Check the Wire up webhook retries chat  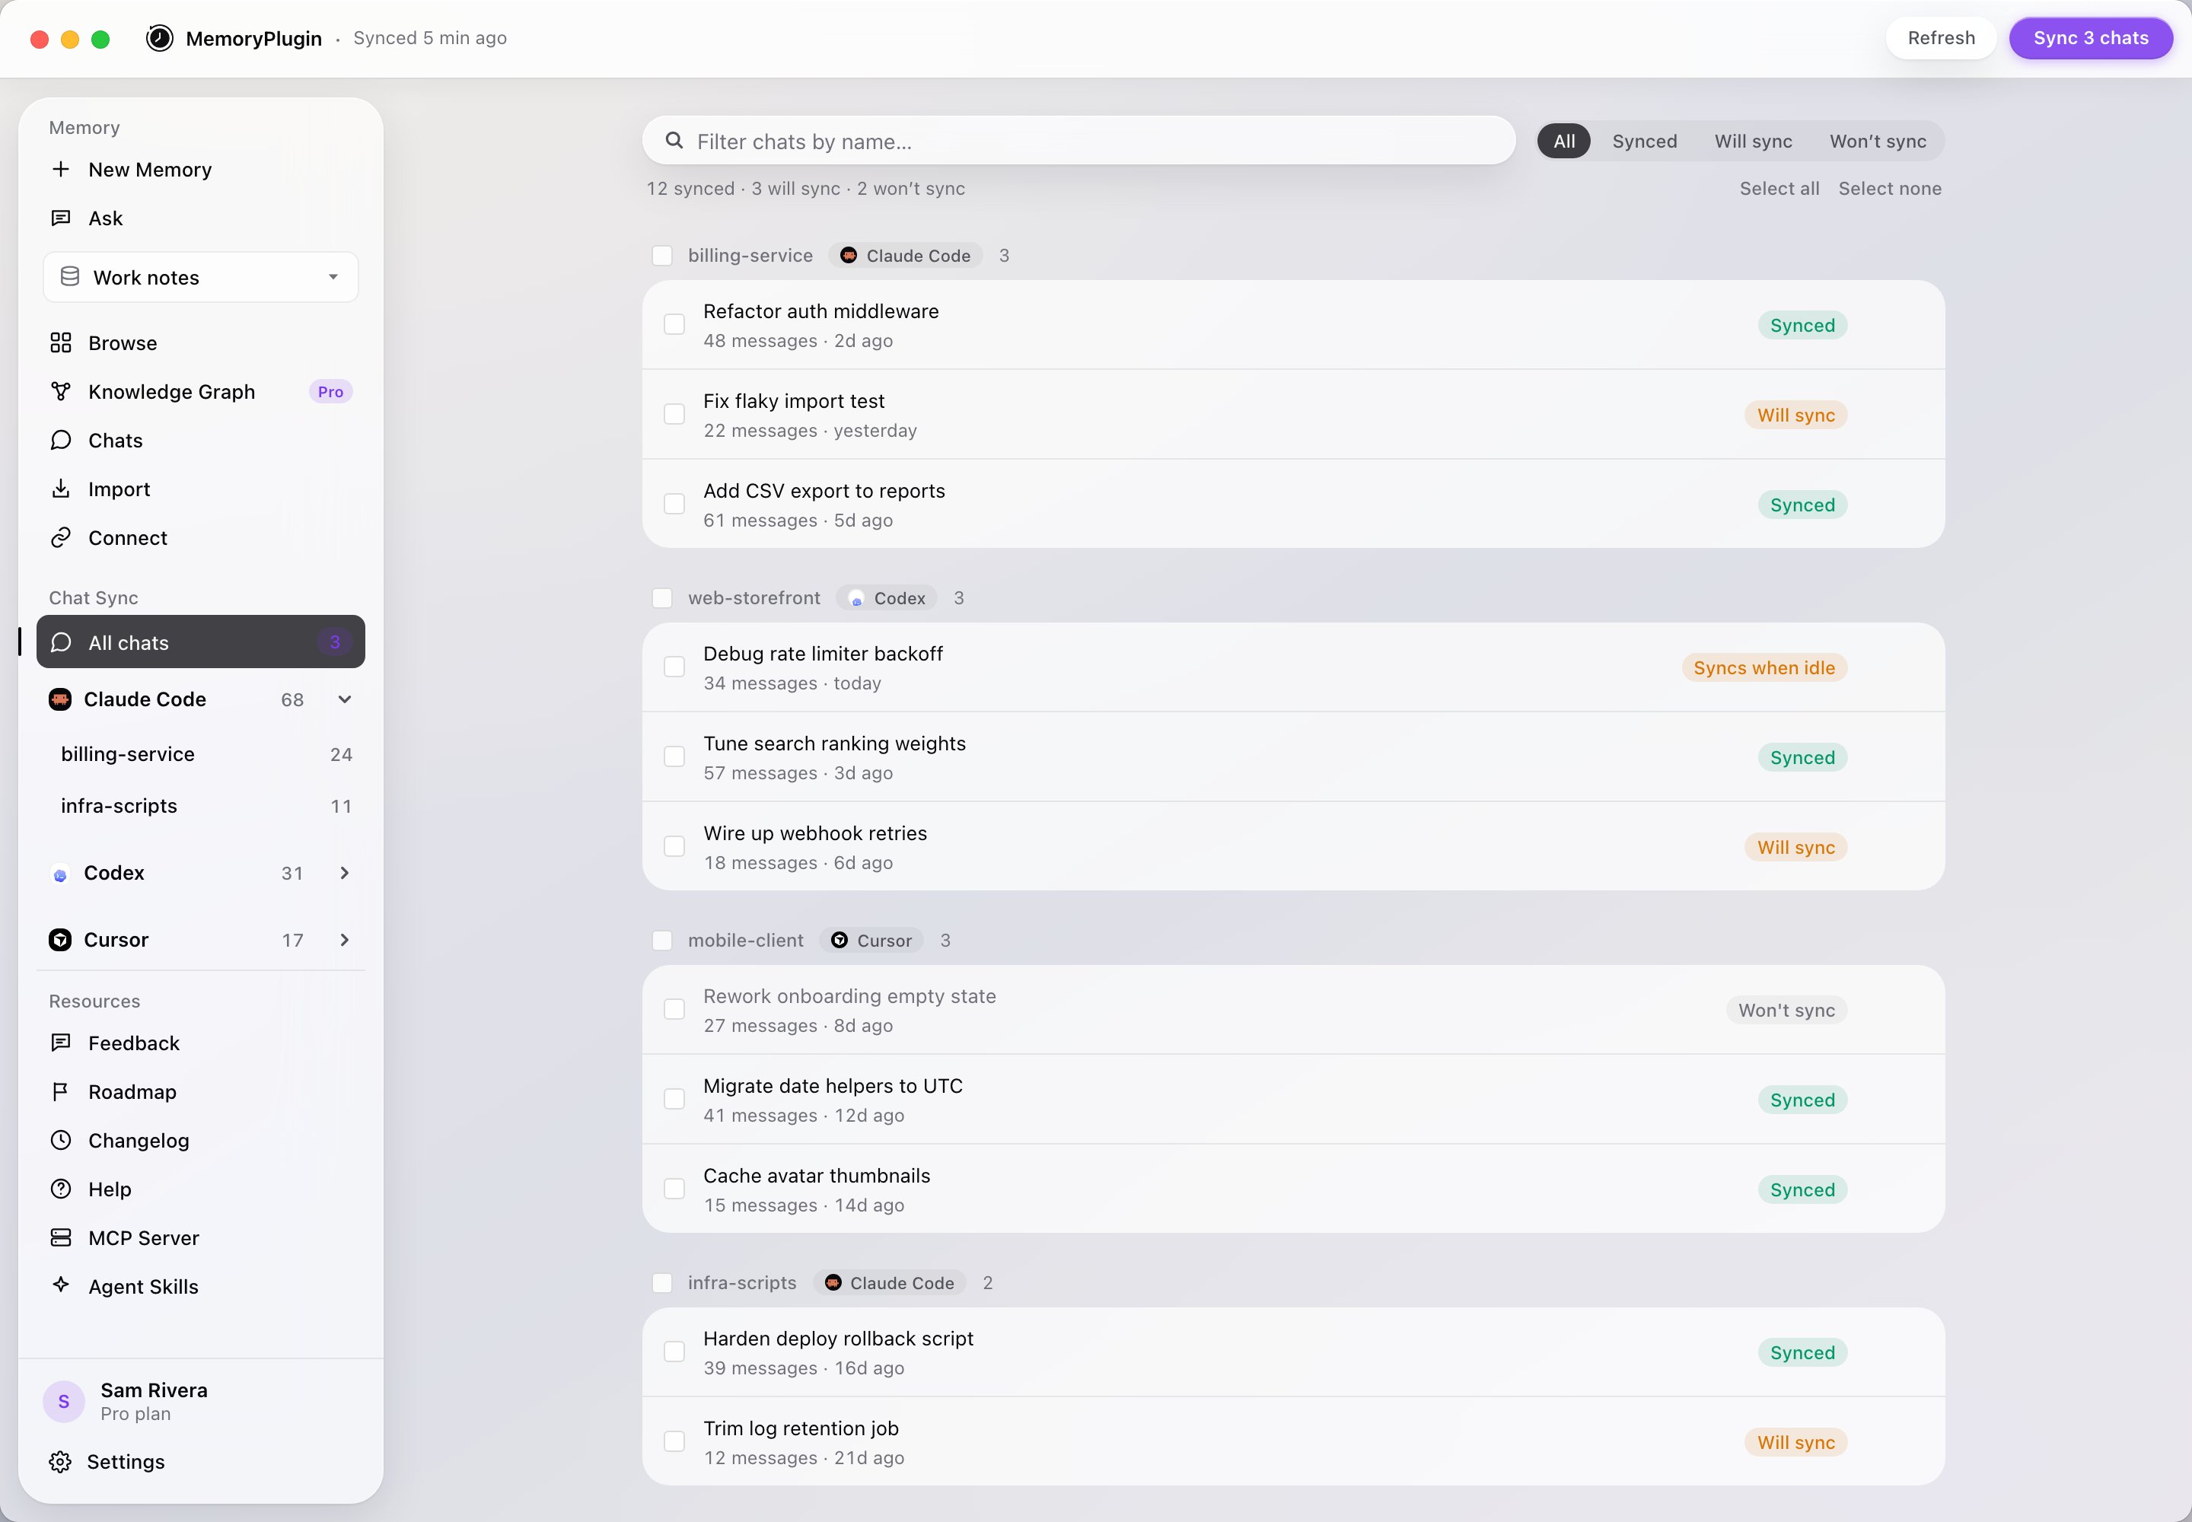674,846
